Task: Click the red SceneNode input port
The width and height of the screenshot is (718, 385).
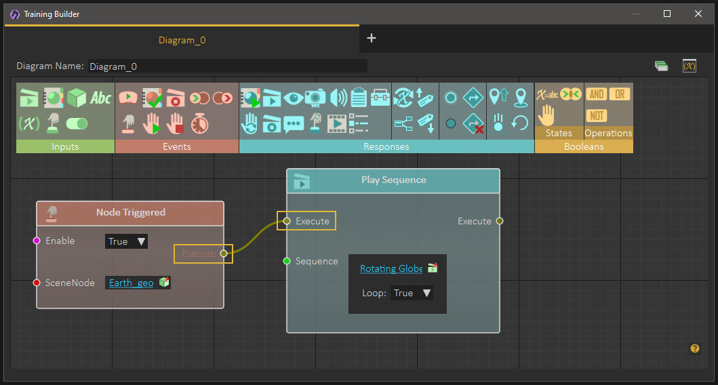Action: pyautogui.click(x=37, y=283)
